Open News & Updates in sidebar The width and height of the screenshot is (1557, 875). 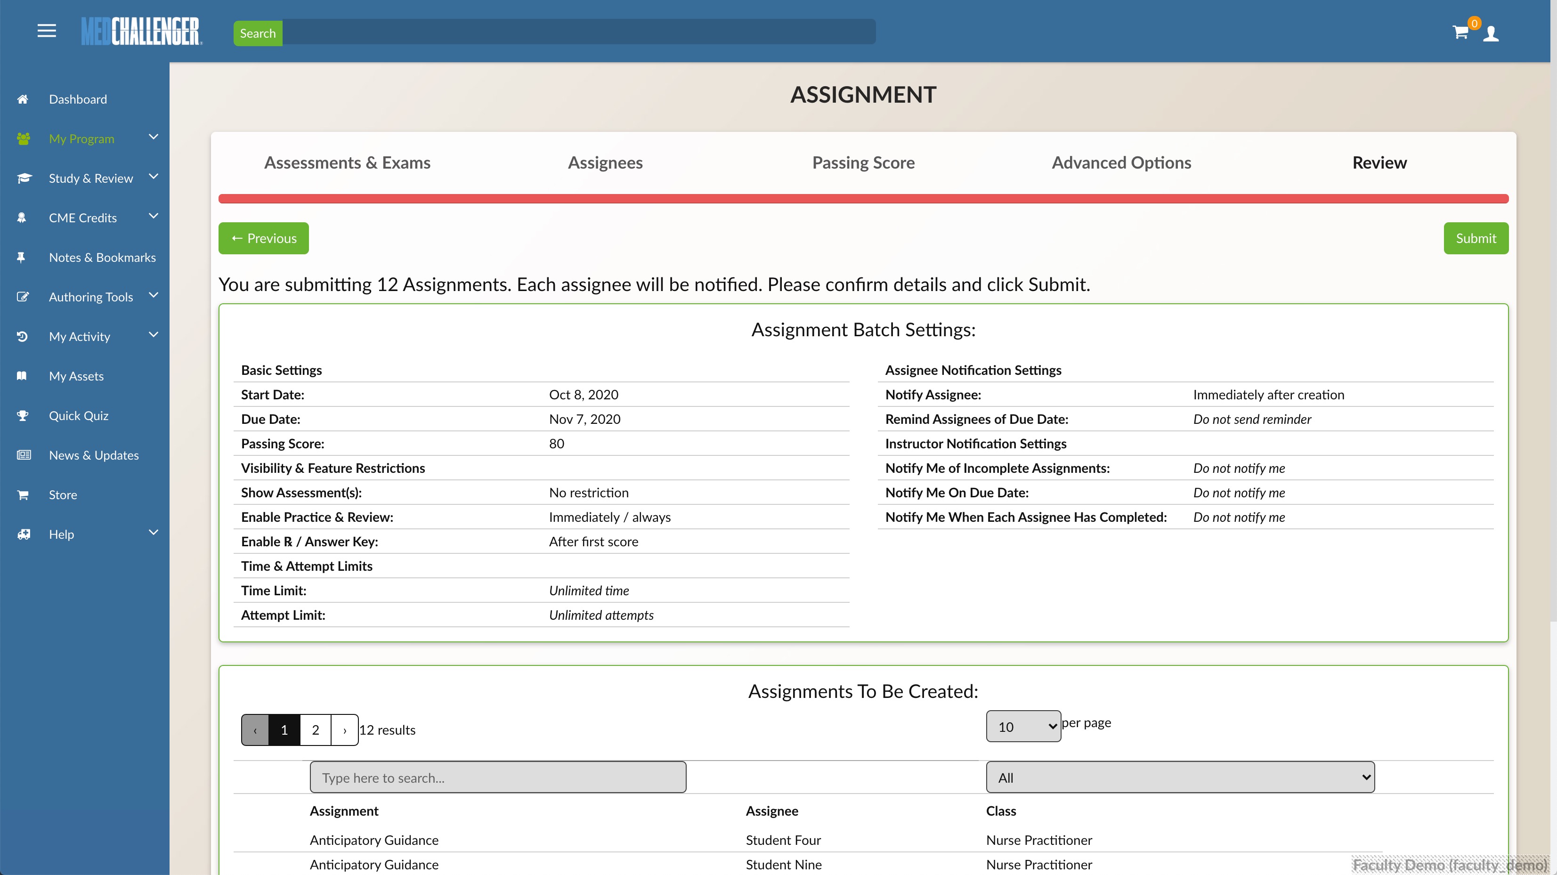click(x=94, y=455)
